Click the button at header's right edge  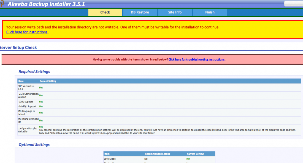pos(294,4)
